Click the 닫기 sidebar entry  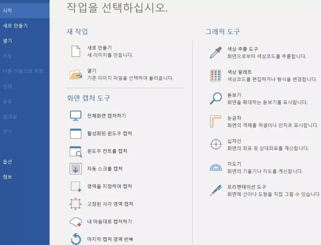(x=25, y=132)
